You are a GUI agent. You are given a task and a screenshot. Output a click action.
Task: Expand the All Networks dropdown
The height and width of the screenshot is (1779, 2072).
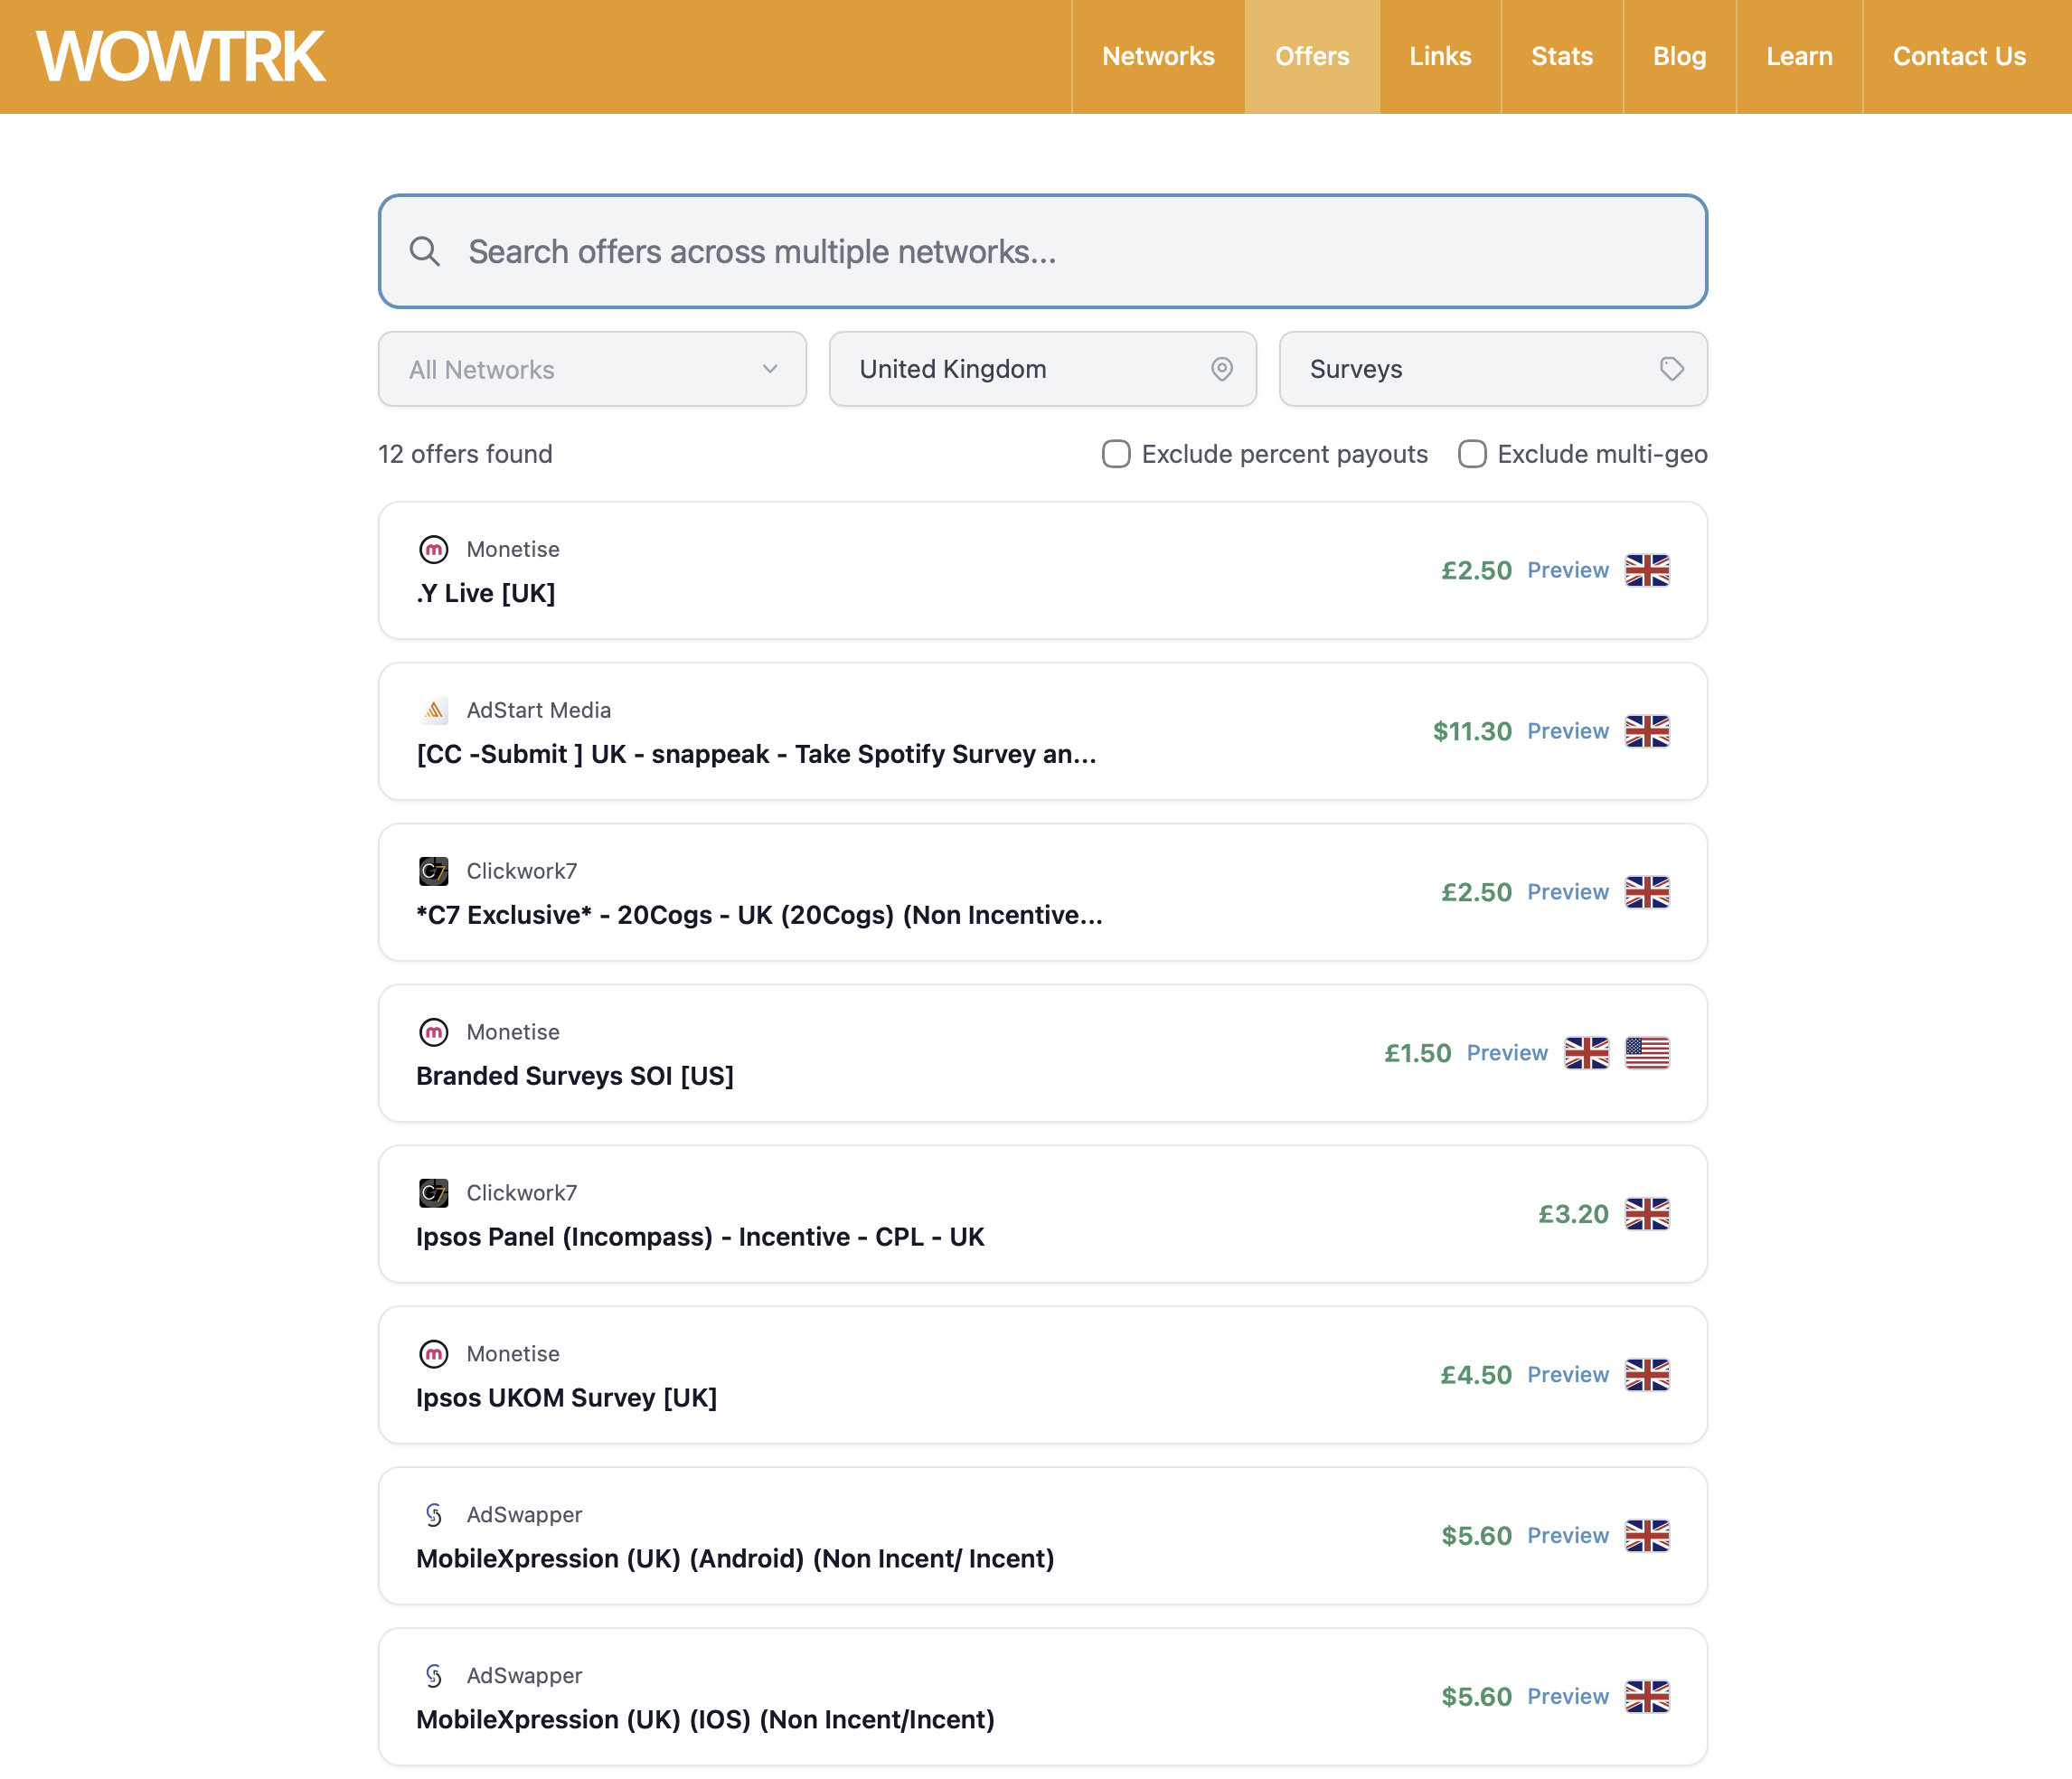(x=592, y=369)
